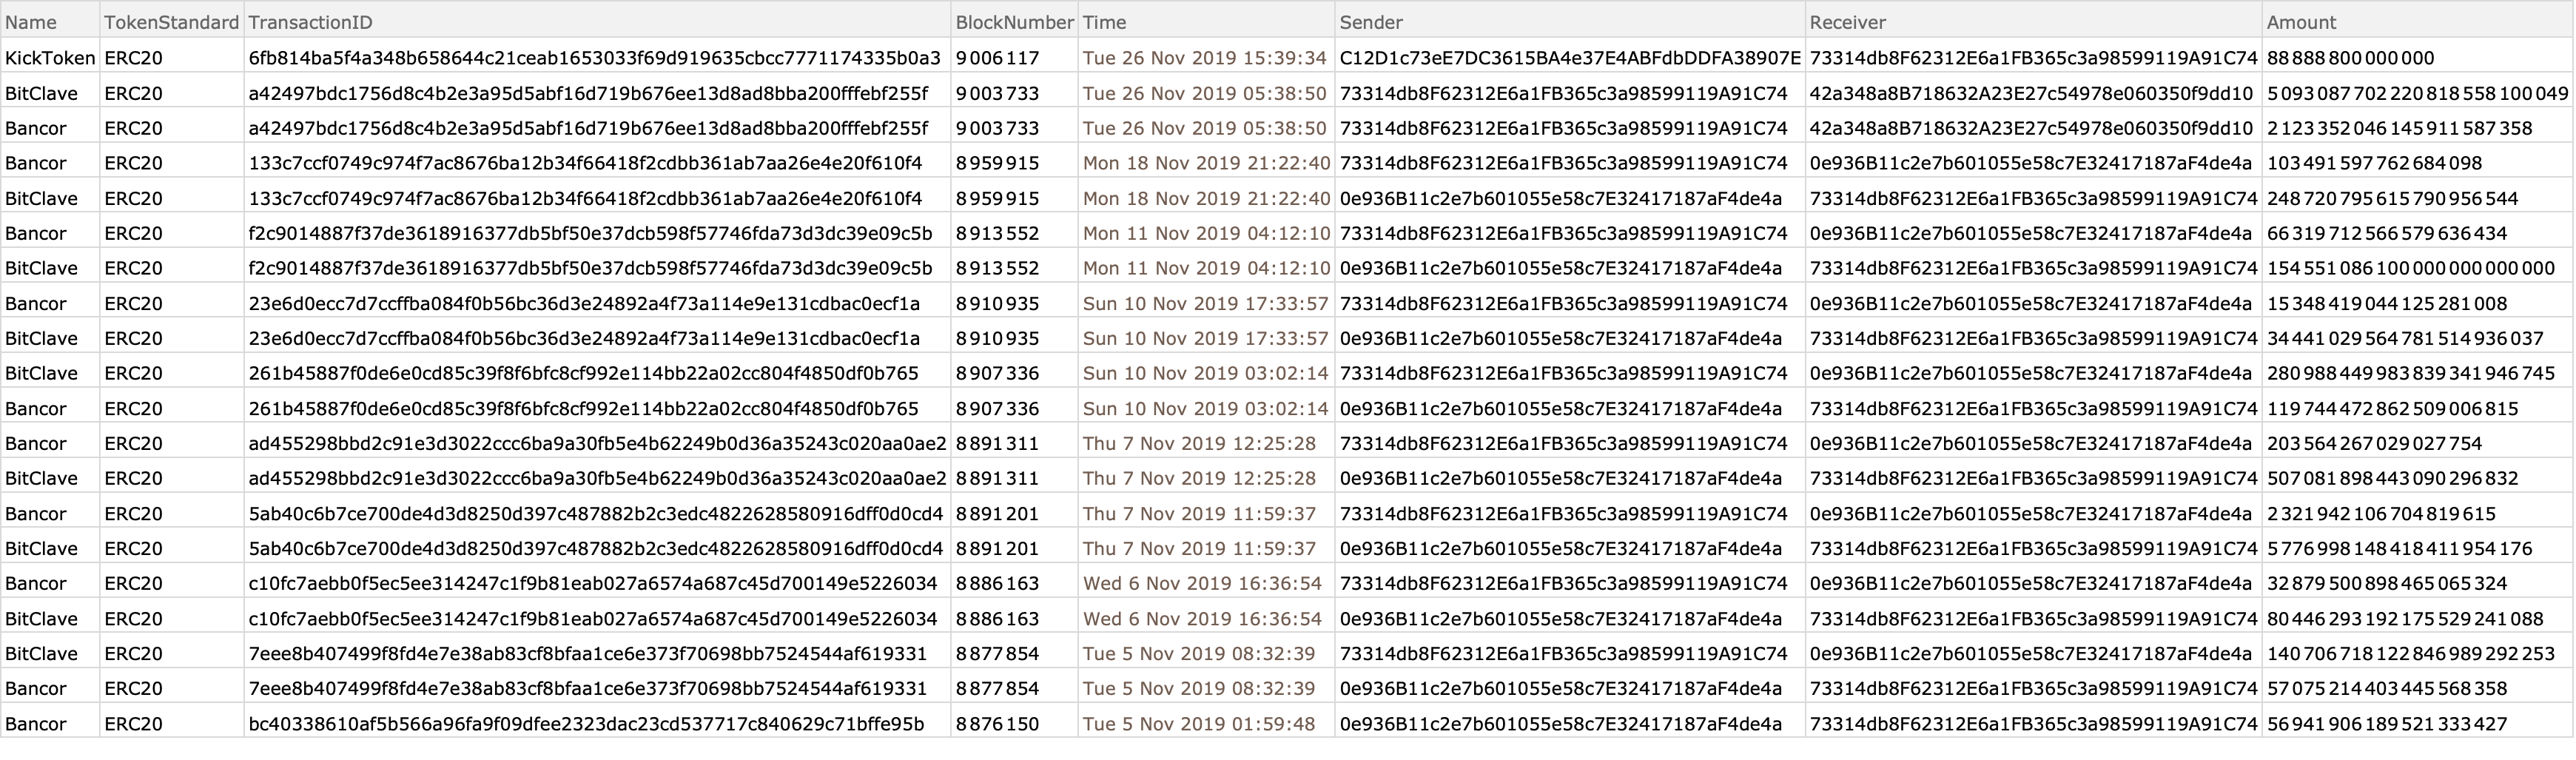Select sender address C12D1c73eE7DC3615BA4e37E4ABFdbDDFA38907E
This screenshot has width=2576, height=760.
tap(1570, 58)
